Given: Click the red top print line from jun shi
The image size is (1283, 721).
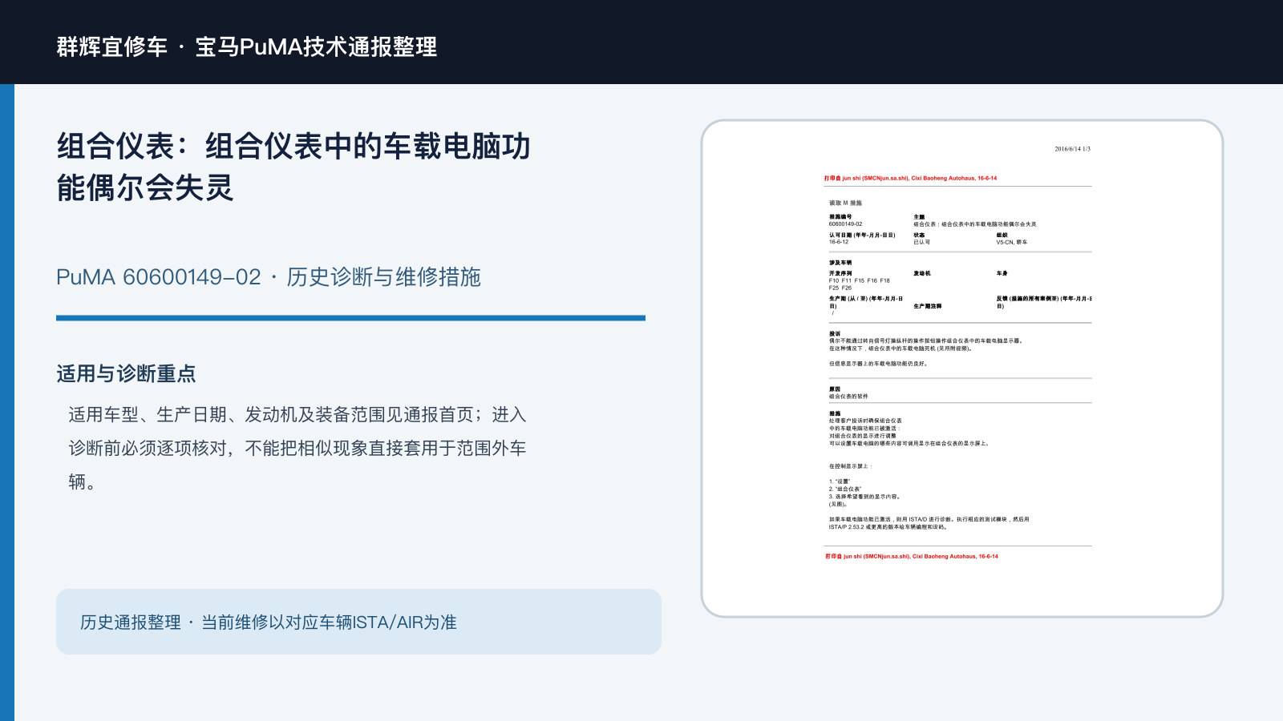Looking at the screenshot, I should click(x=911, y=178).
